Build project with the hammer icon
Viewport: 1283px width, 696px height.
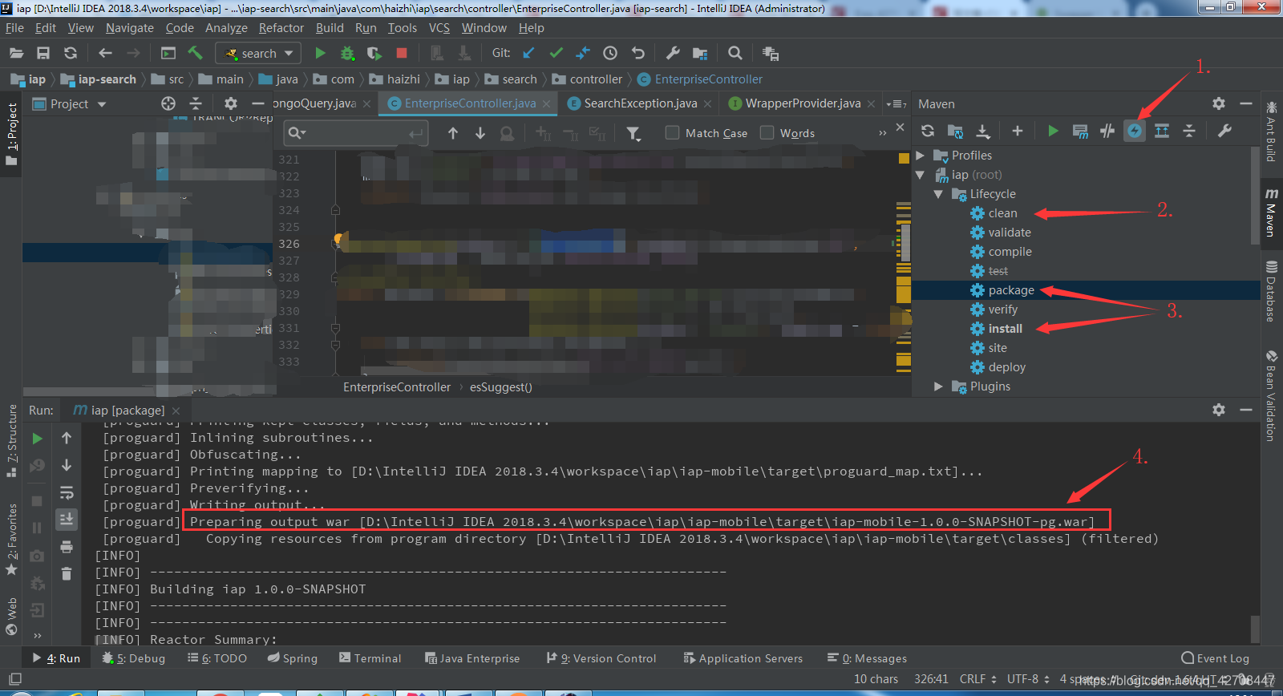(x=195, y=53)
